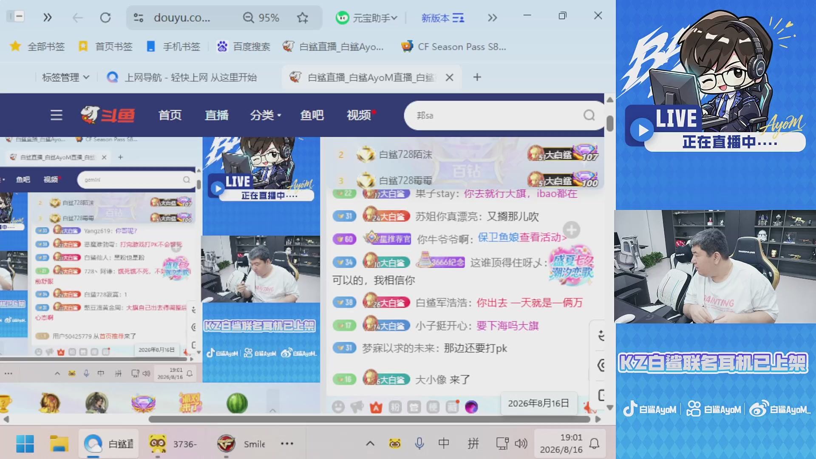816x459 pixels.
Task: Select the 派对来了 gift icon
Action: click(x=190, y=403)
